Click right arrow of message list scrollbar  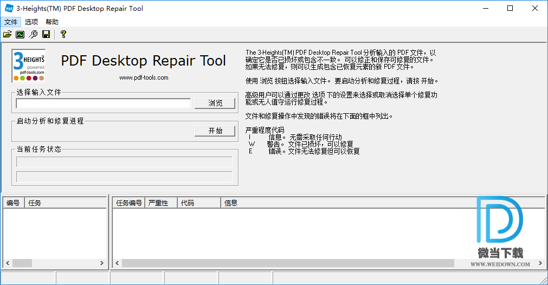pos(540,263)
